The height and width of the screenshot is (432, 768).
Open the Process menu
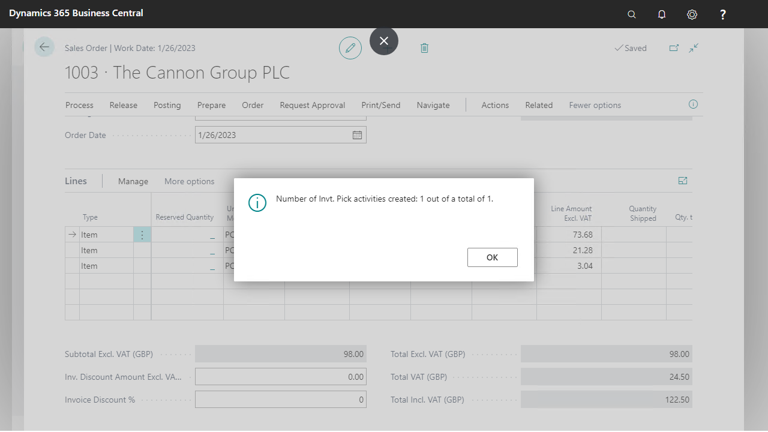click(79, 105)
